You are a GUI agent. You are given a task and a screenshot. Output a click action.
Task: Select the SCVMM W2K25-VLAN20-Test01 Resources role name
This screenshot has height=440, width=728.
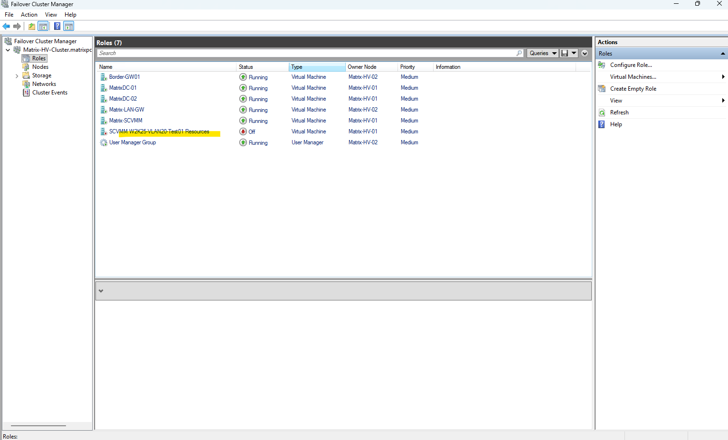pos(159,131)
